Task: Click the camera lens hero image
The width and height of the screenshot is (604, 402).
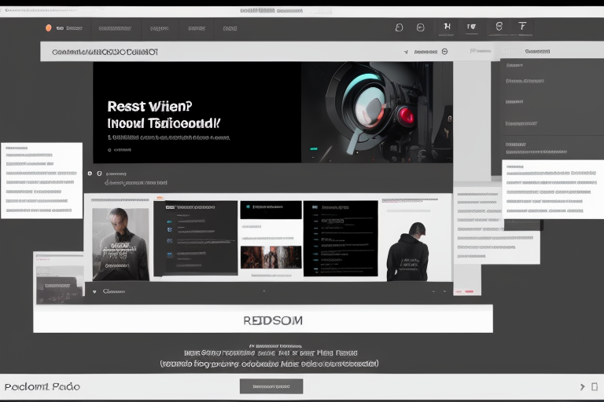Action: [376, 112]
